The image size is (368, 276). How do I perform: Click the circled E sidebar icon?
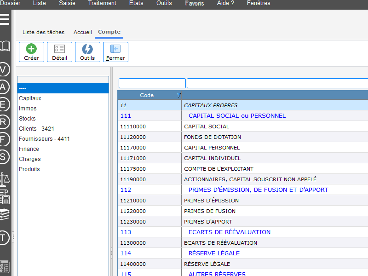click(x=4, y=104)
